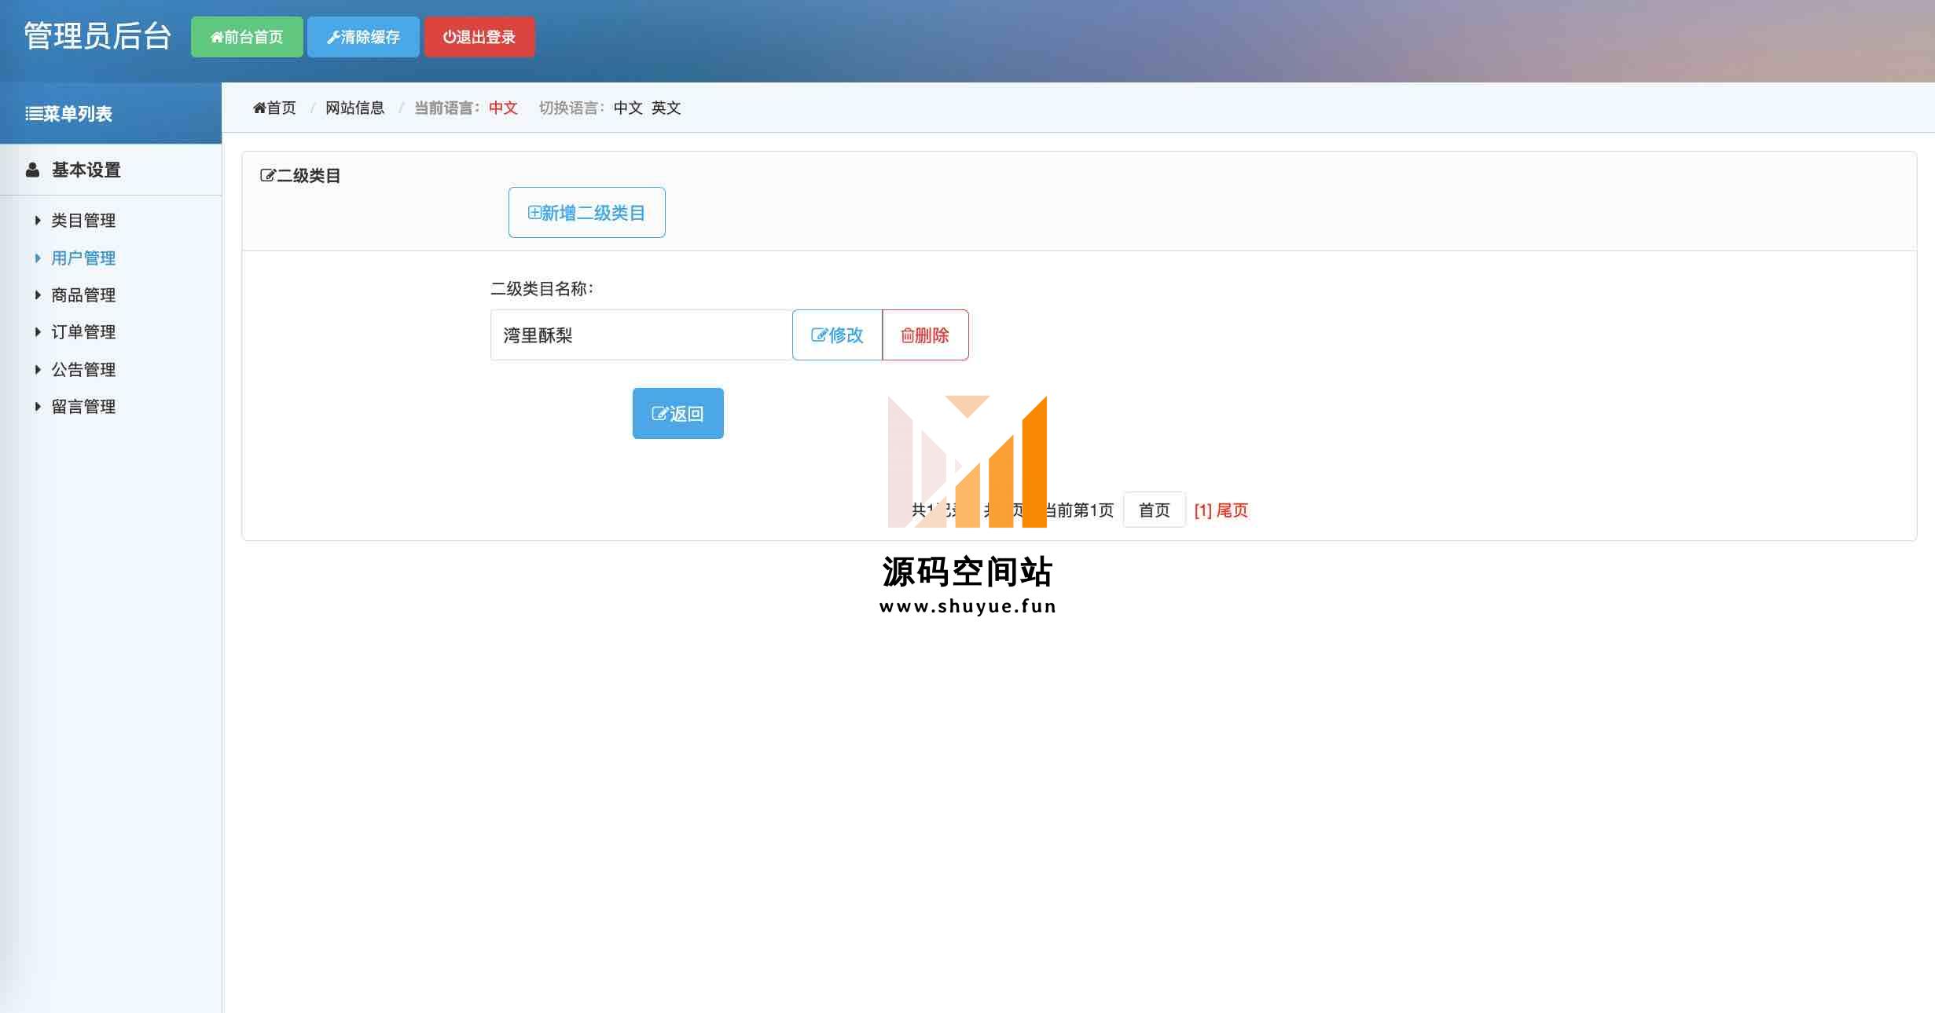Add a new category with 新增二级类目
Image resolution: width=1935 pixels, height=1013 pixels.
586,212
